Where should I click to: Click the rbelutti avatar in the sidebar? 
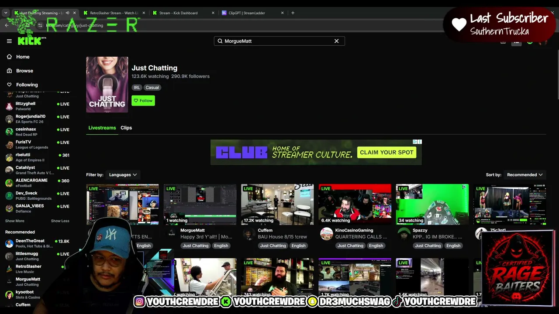point(9,157)
